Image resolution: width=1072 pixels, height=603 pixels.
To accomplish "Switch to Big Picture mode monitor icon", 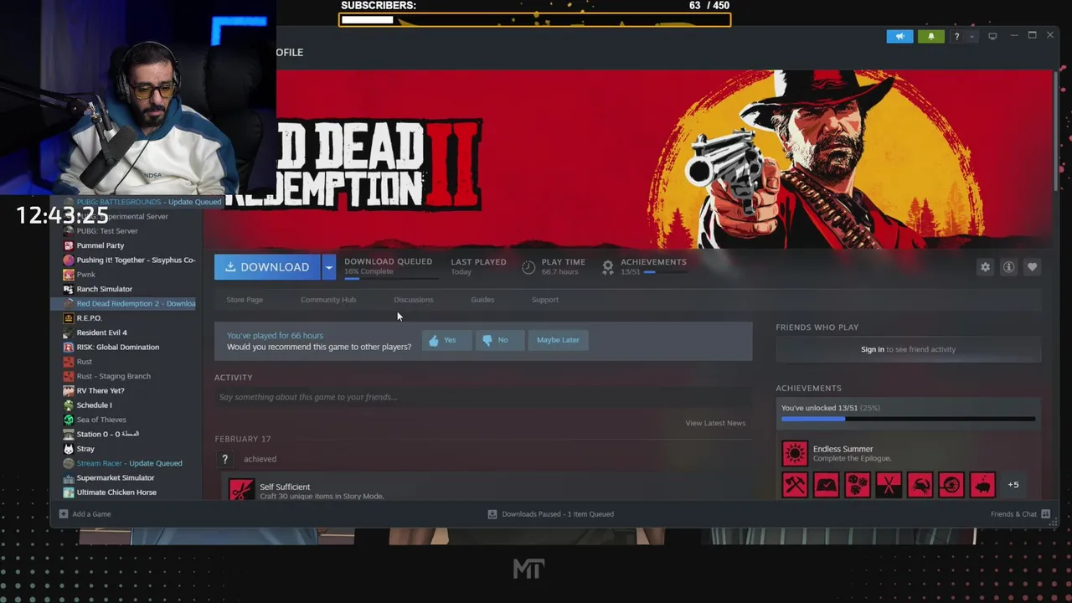I will coord(992,36).
